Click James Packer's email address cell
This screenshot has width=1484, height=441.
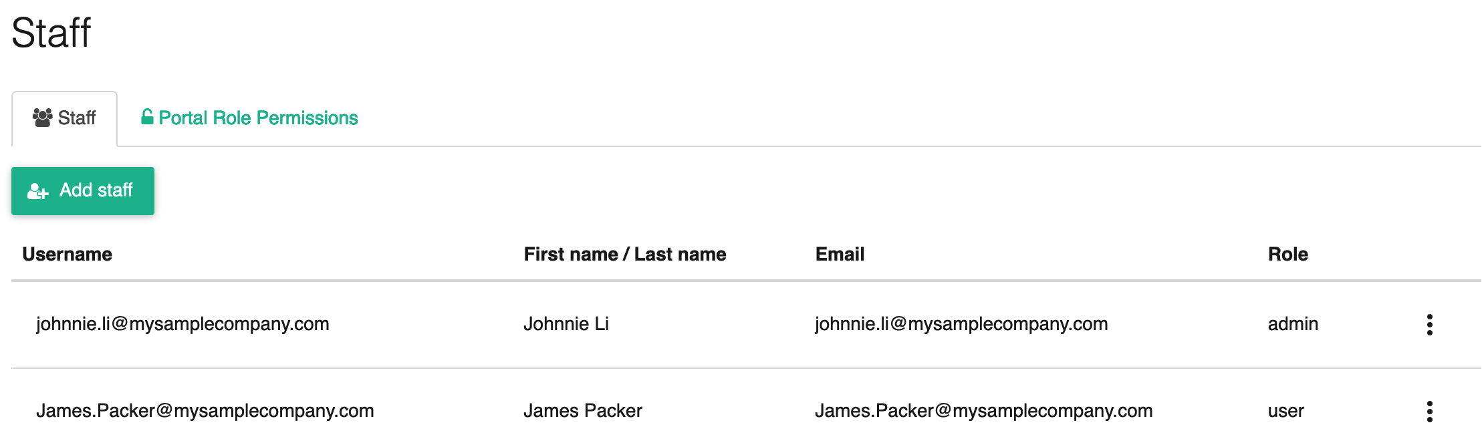point(983,411)
